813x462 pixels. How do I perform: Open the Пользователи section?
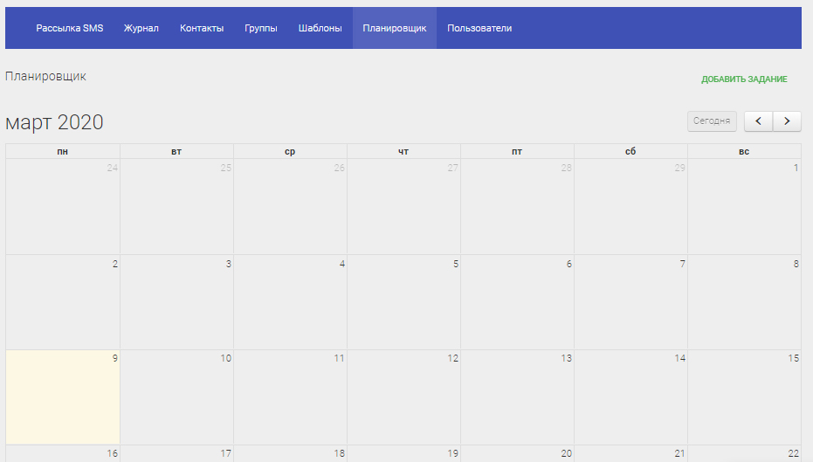click(479, 28)
